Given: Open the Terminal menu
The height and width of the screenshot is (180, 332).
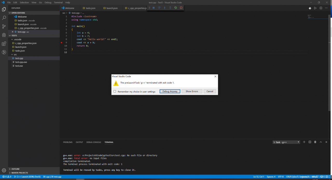Looking at the screenshot, I should click(58, 2).
